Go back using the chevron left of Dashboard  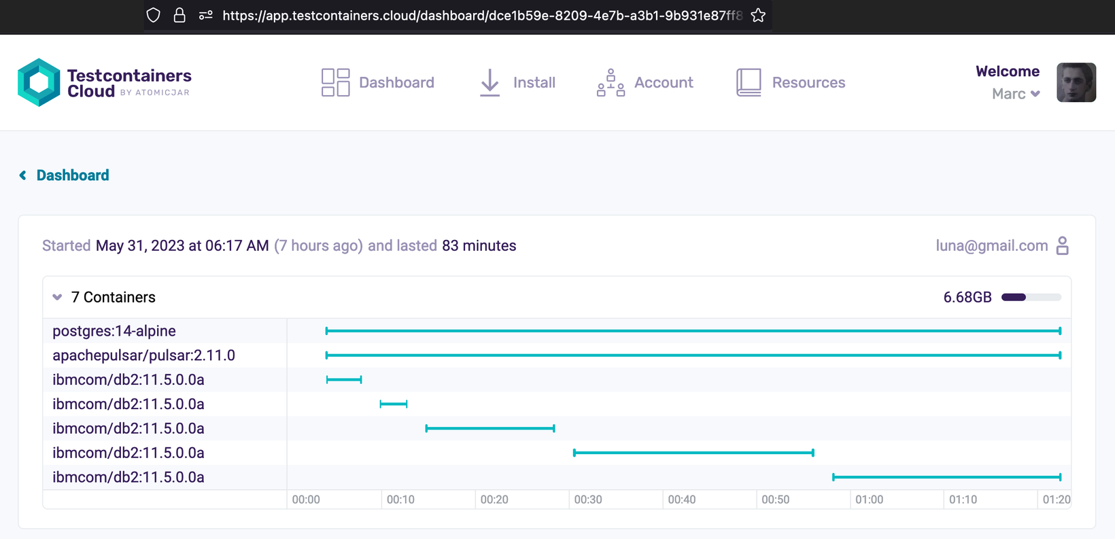23,175
